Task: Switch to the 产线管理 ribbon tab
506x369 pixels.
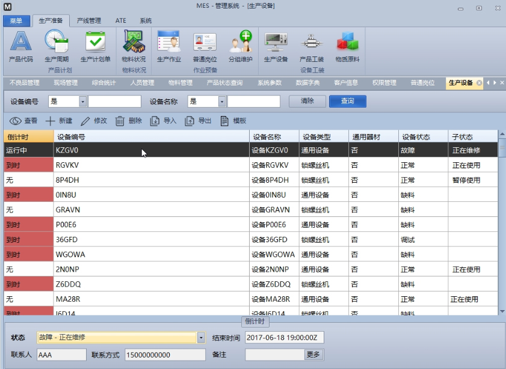Action: (88, 20)
